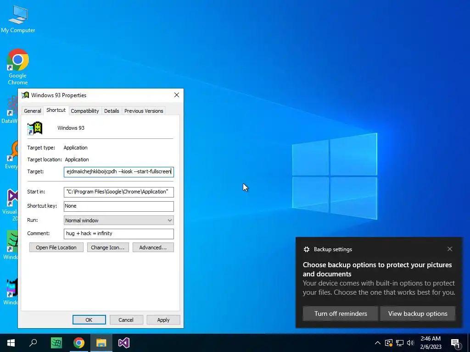470x352 pixels.
Task: Click the Shortcut key field
Action: point(119,206)
